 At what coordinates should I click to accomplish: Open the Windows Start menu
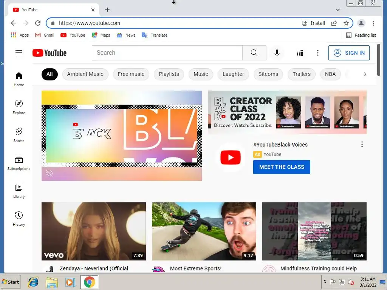(x=10, y=282)
